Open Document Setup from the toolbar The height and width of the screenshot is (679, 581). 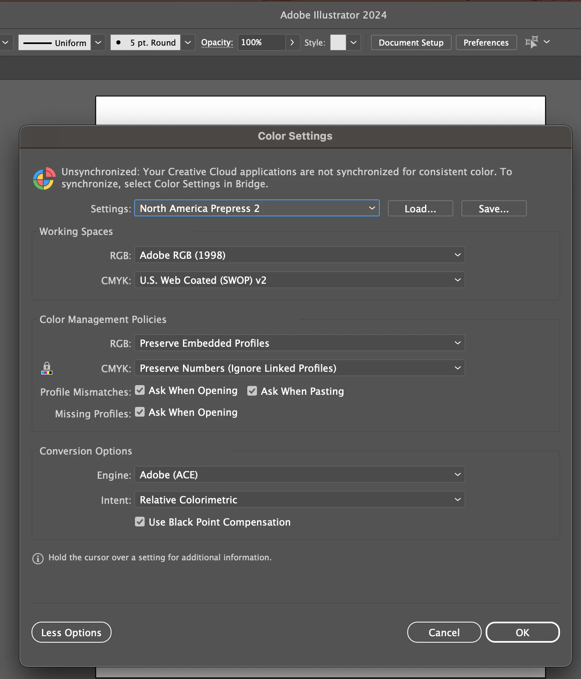[x=411, y=42]
